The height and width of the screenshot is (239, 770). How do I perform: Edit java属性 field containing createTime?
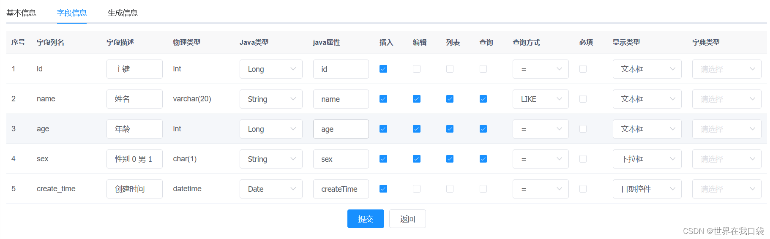click(x=341, y=189)
